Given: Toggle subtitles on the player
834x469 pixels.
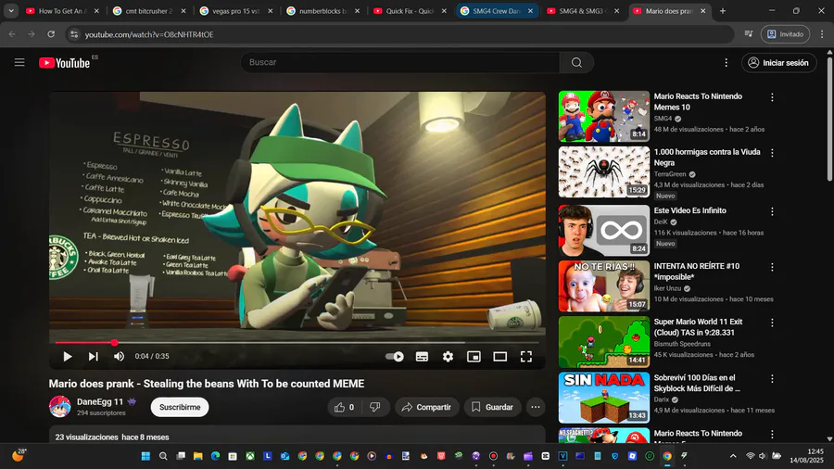Looking at the screenshot, I should click(x=422, y=356).
